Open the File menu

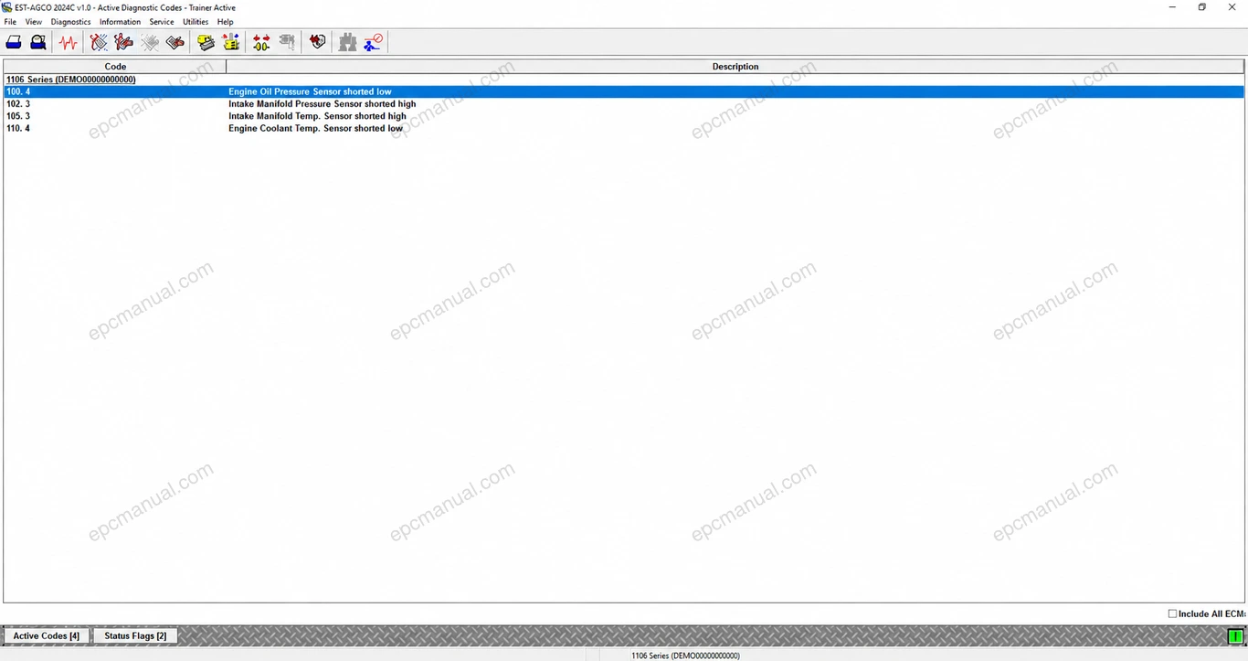coord(11,22)
